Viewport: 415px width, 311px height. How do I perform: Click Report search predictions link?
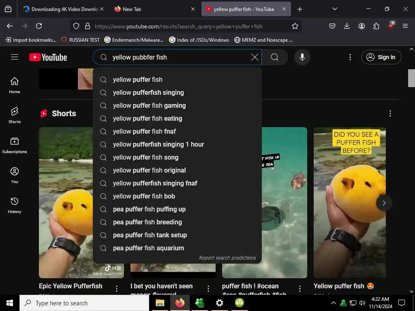click(227, 258)
